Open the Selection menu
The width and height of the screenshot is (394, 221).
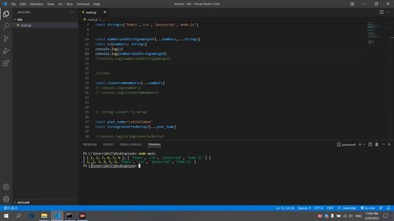click(36, 4)
